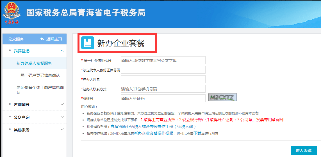The height and width of the screenshot is (157, 321).
Task: Click the return arrow icon next to 返回主页
Action: point(42,39)
